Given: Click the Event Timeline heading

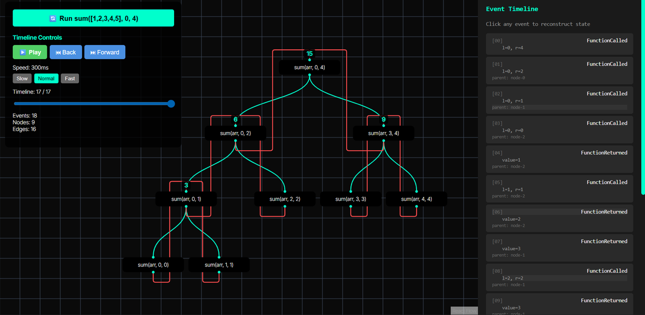Looking at the screenshot, I should [512, 9].
